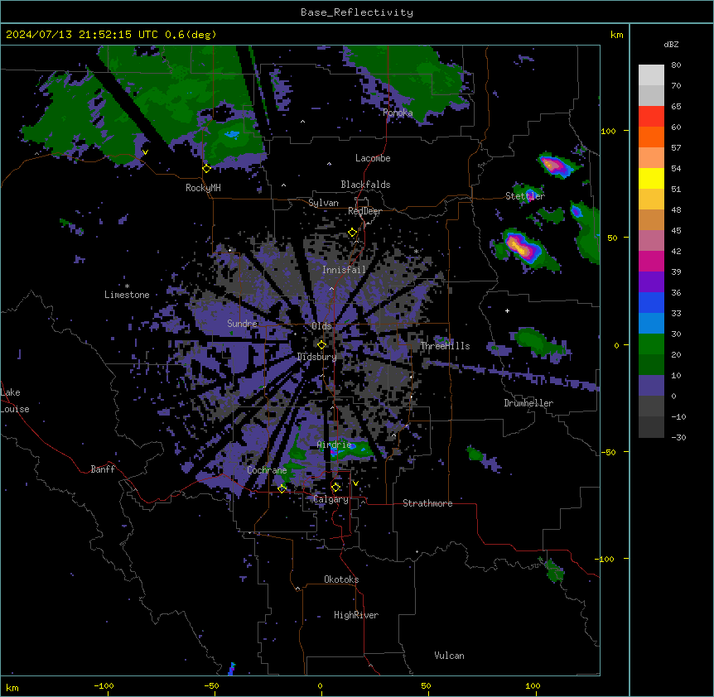Click the Ponoka city label
This screenshot has width=714, height=697.
[398, 113]
